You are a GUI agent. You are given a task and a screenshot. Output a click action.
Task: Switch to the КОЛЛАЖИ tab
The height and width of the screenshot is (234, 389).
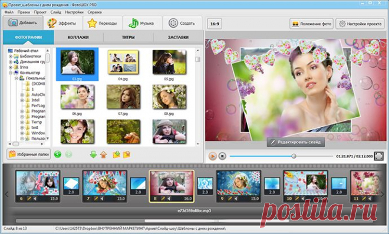click(78, 37)
